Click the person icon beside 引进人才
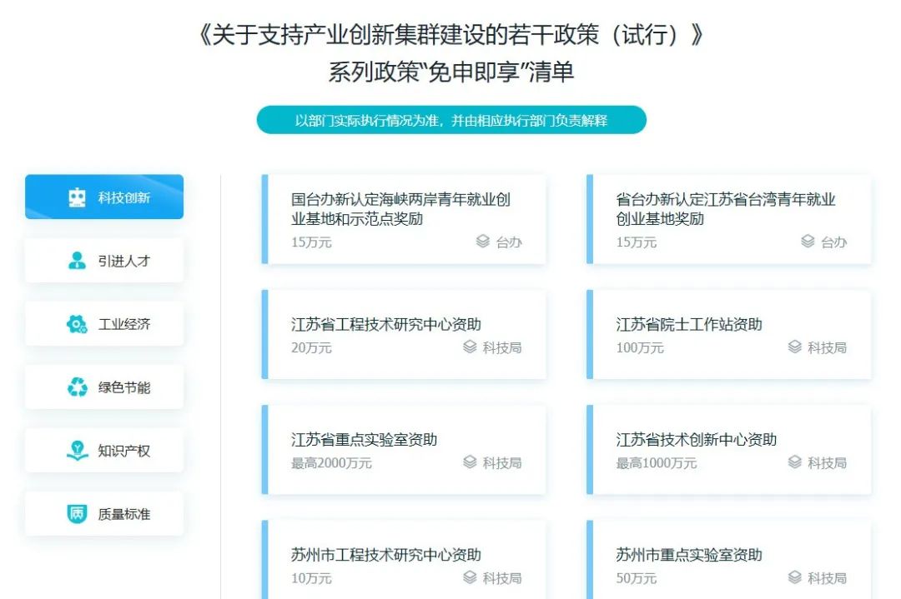Screen dimensions: 901x599 [x=77, y=261]
